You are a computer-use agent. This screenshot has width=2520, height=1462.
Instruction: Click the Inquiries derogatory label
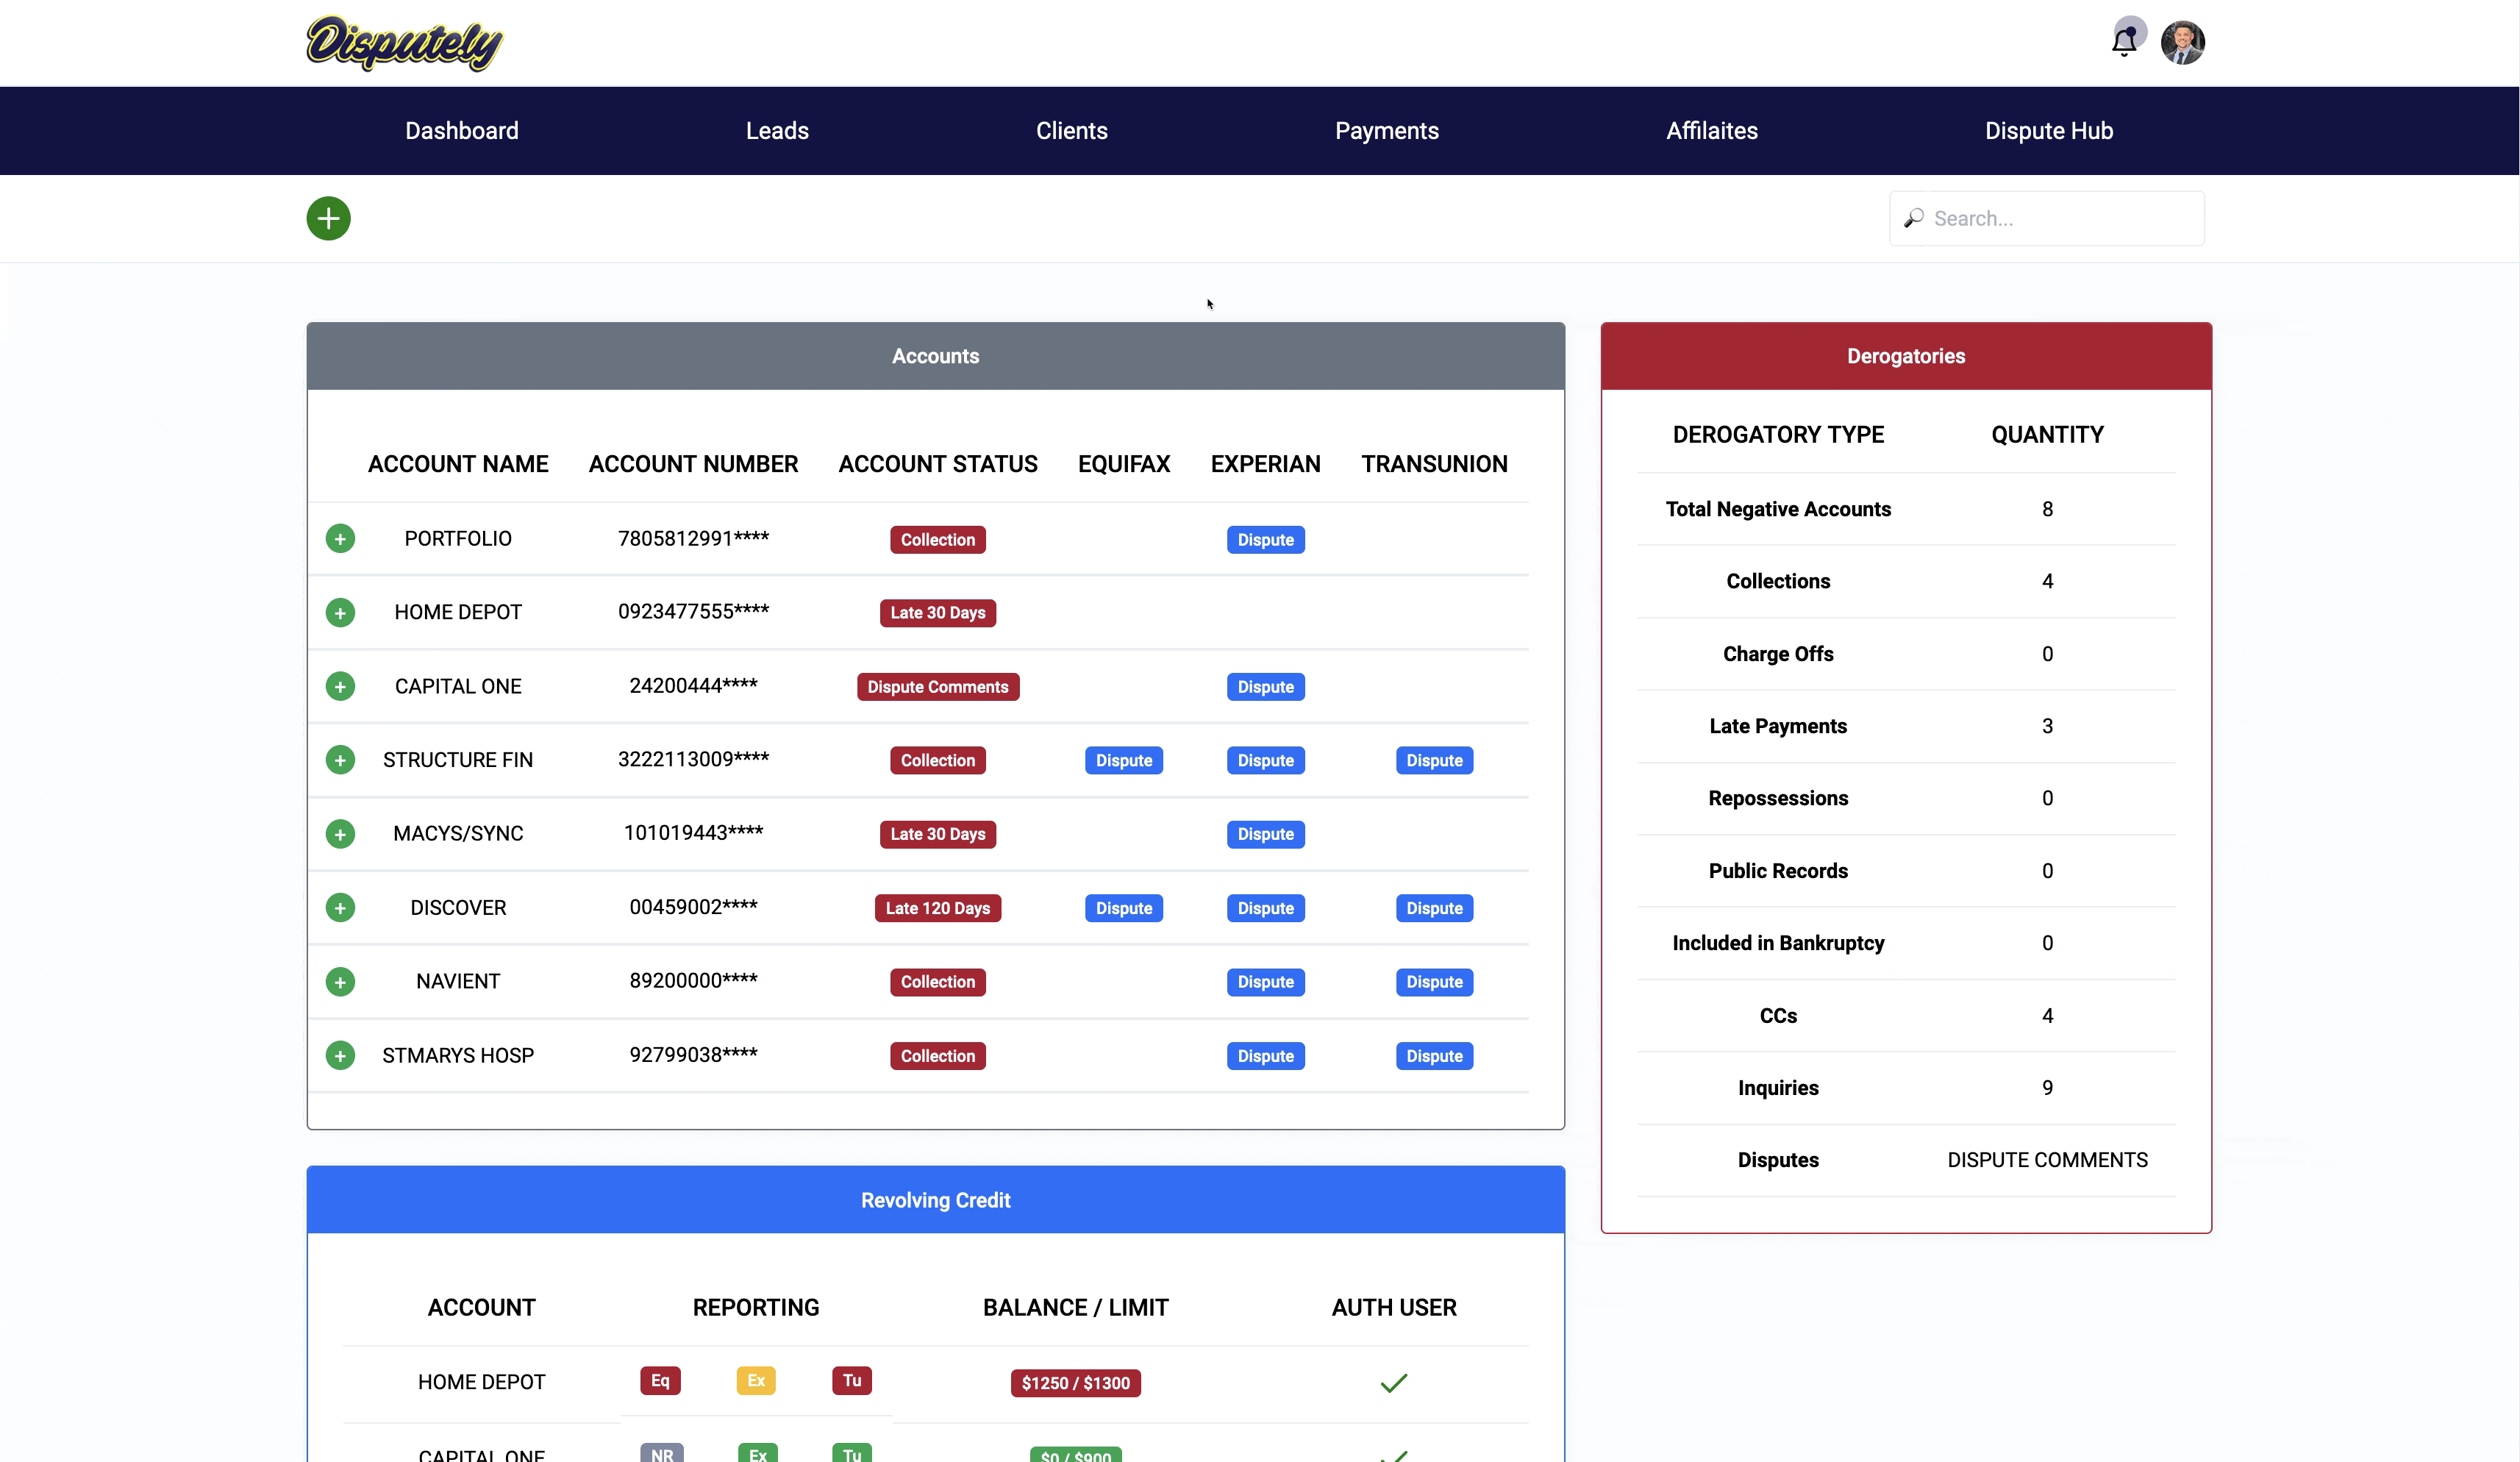coord(1777,1088)
